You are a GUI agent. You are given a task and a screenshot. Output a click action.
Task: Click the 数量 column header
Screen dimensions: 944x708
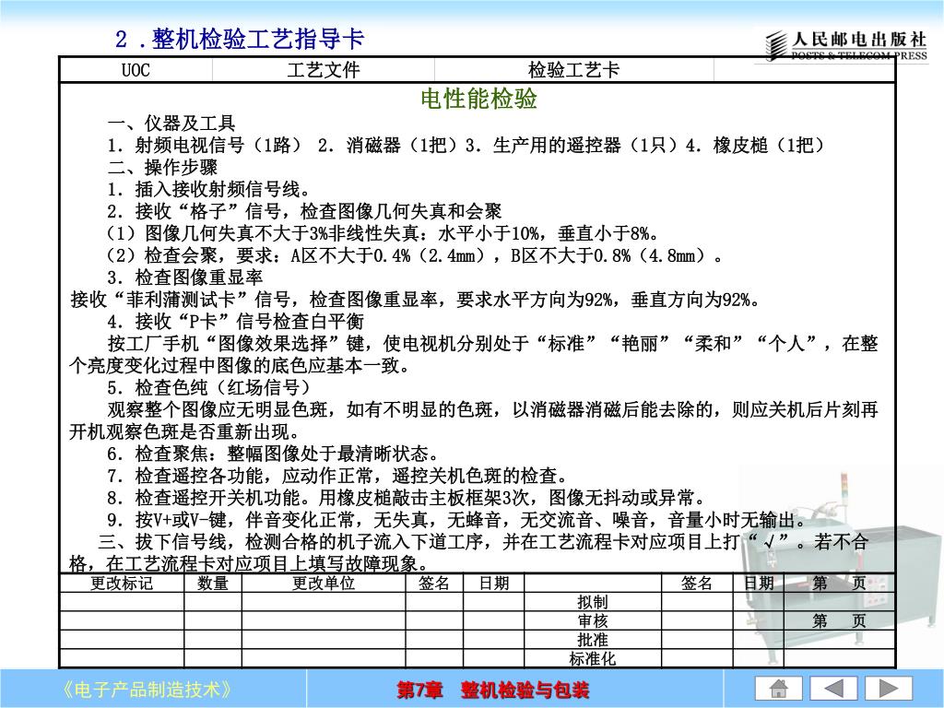tap(213, 584)
